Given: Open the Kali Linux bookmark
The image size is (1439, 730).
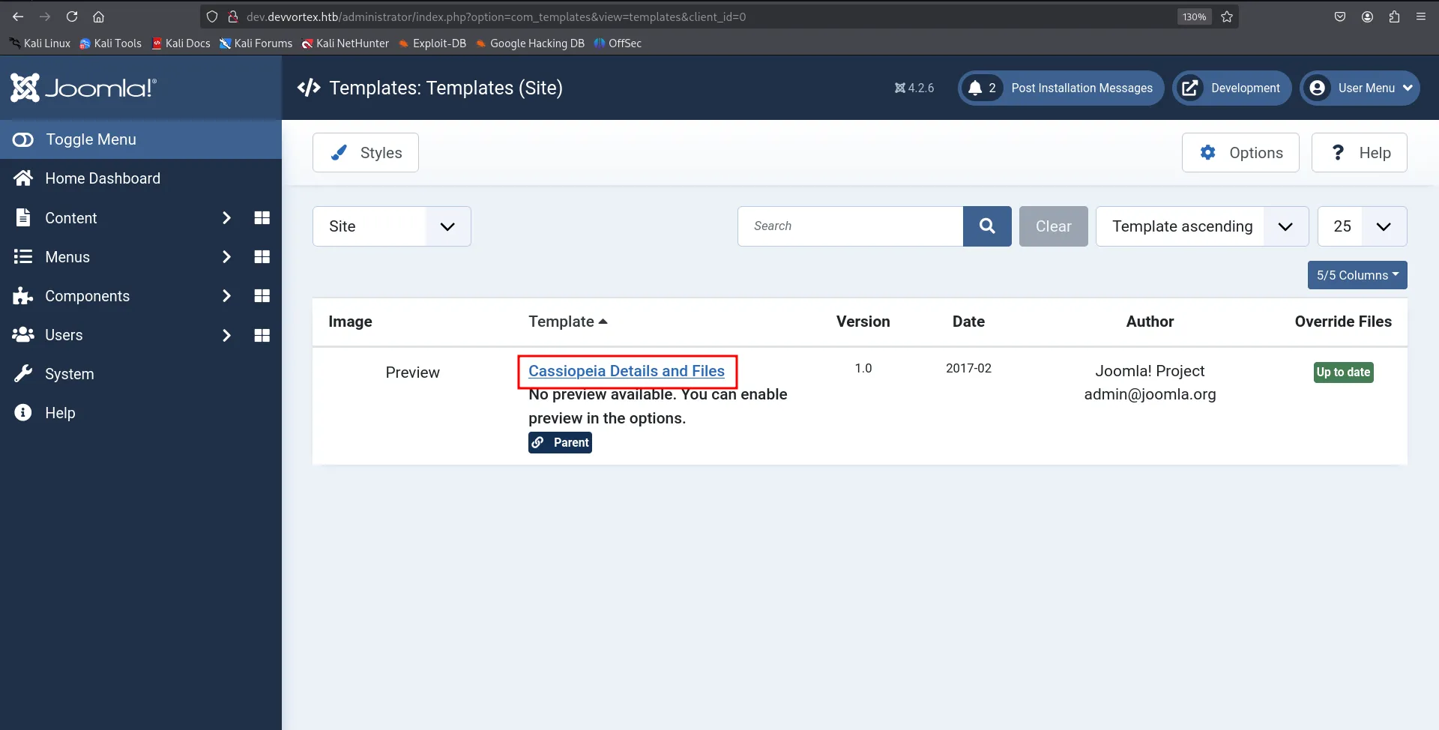Looking at the screenshot, I should click(40, 43).
